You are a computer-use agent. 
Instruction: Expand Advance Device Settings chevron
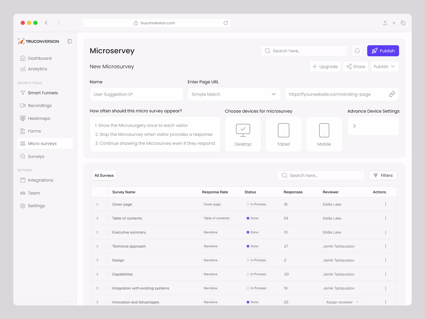[x=354, y=126]
